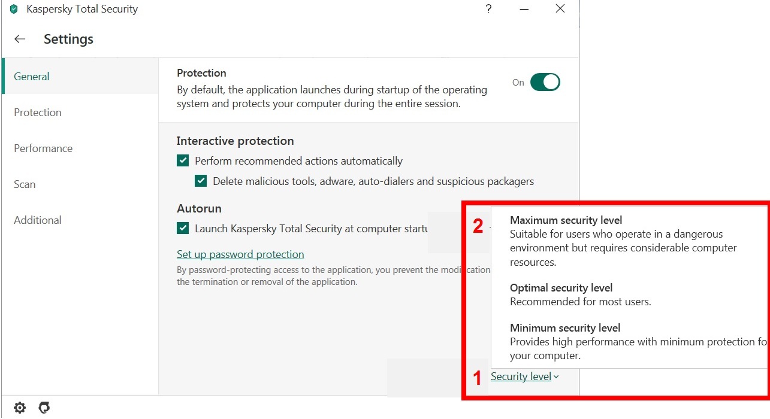
Task: Open the Protection tab in sidebar
Action: [x=38, y=113]
